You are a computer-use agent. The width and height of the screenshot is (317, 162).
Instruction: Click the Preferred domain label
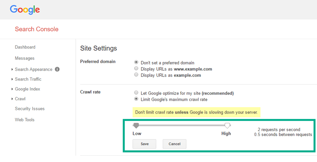tap(98, 62)
